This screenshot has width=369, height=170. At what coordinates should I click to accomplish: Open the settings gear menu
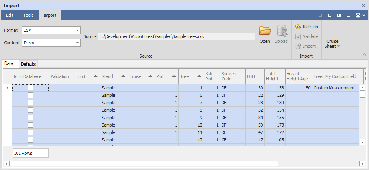point(360,15)
